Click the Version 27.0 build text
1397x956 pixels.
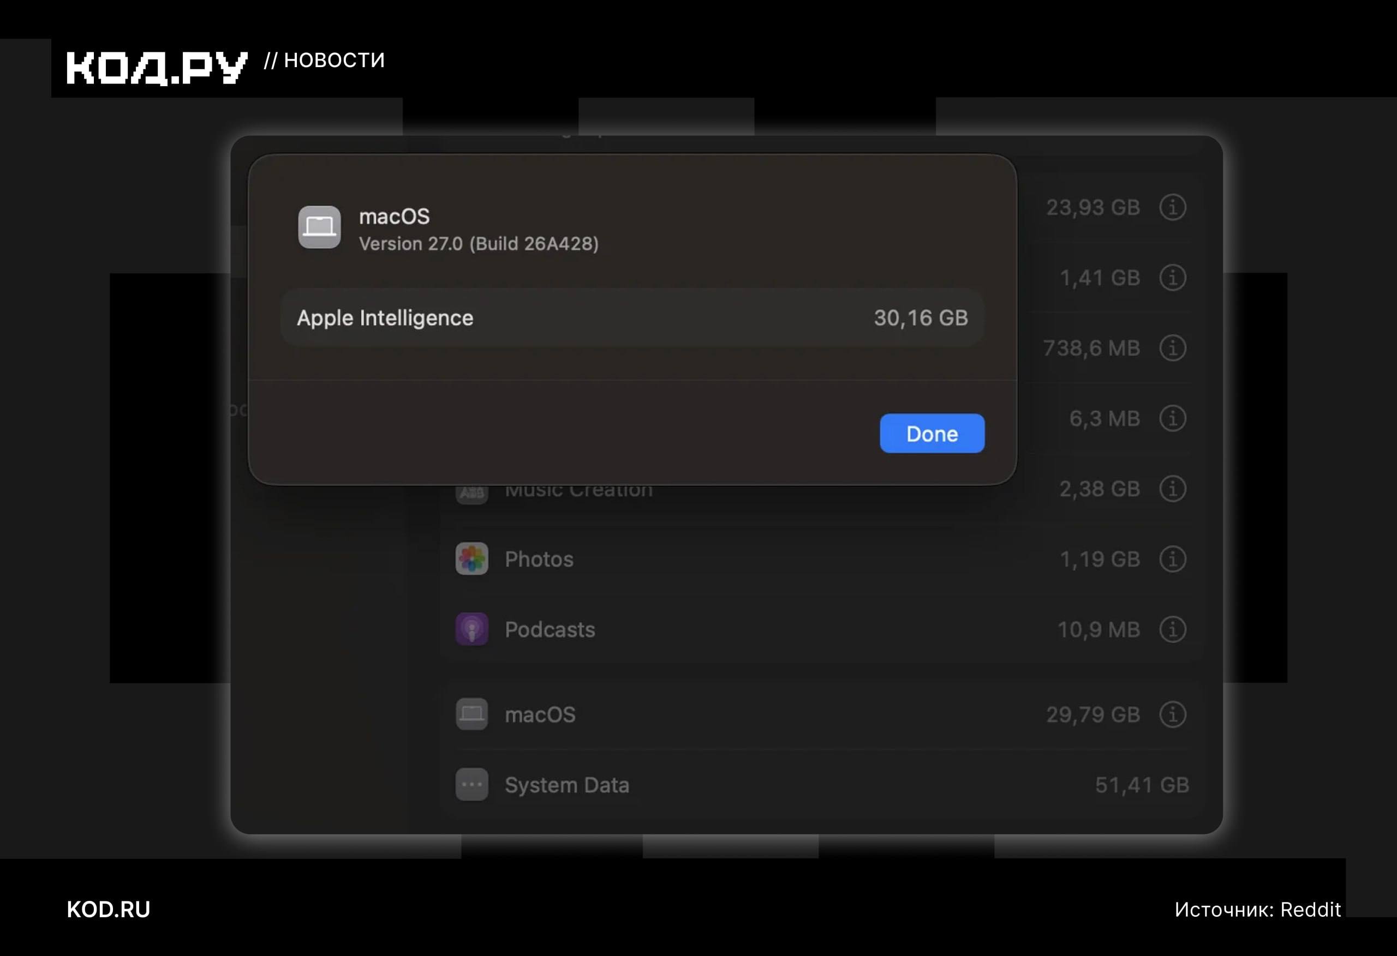coord(479,244)
